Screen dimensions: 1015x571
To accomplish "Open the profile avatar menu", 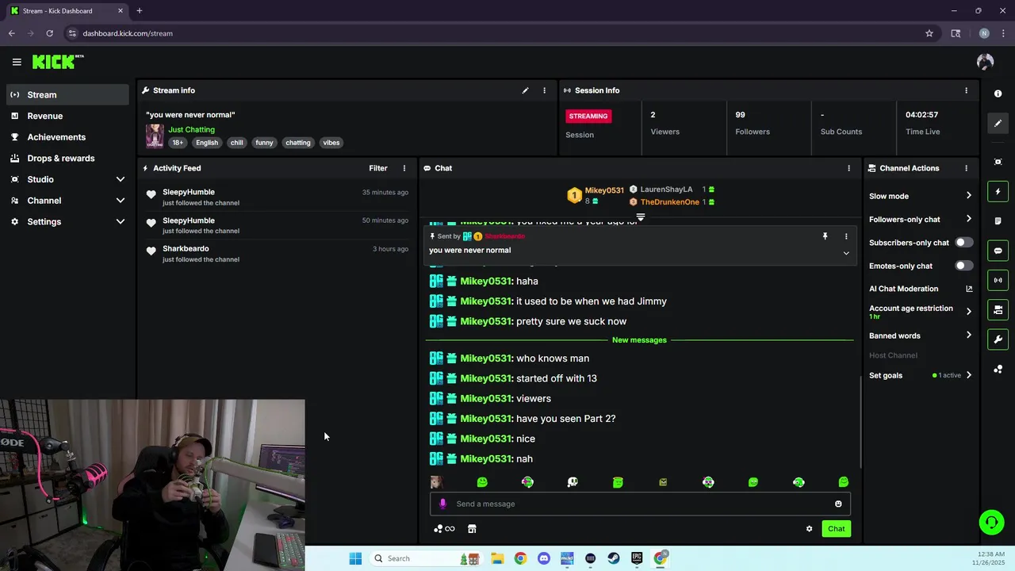I will click(x=985, y=62).
